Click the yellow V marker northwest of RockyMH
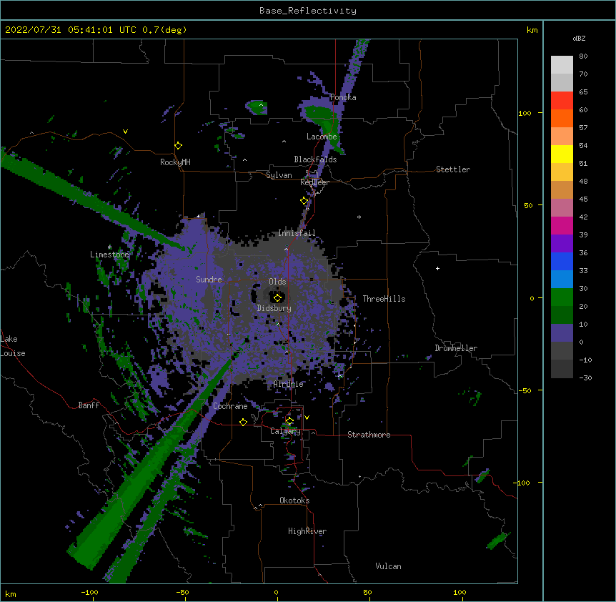The width and height of the screenshot is (616, 602). tap(125, 132)
